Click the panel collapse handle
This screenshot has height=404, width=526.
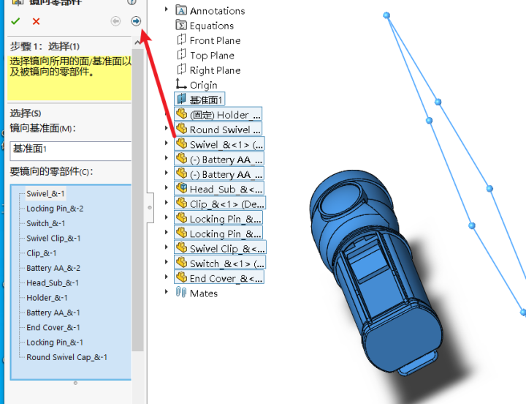(x=150, y=207)
